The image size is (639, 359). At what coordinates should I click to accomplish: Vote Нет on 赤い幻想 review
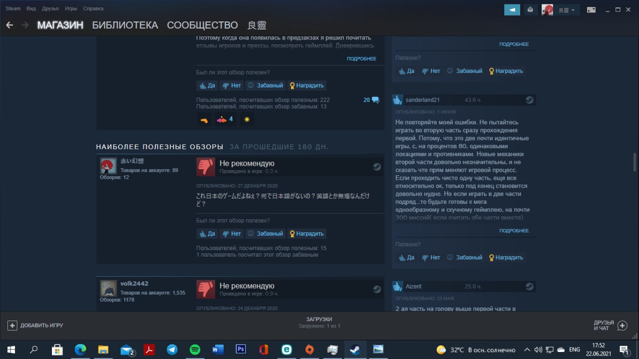(x=232, y=234)
